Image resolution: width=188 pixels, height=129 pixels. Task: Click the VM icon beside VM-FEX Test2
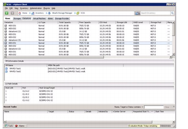click(x=7, y=71)
